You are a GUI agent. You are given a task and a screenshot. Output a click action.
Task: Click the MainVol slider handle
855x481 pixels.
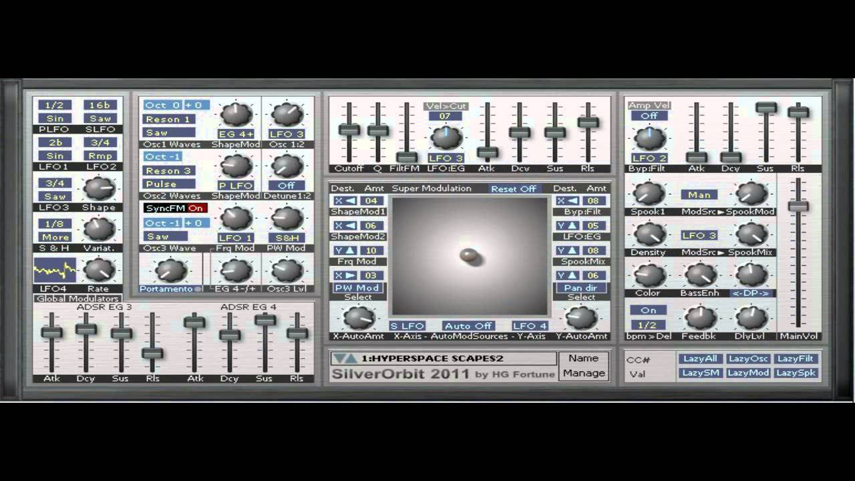point(798,206)
